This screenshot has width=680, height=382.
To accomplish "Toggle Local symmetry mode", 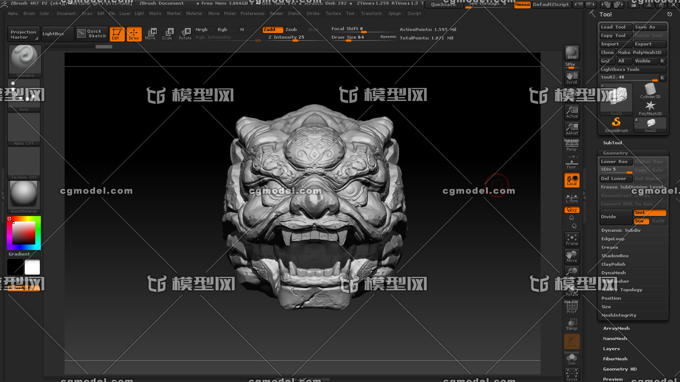I will [x=572, y=180].
